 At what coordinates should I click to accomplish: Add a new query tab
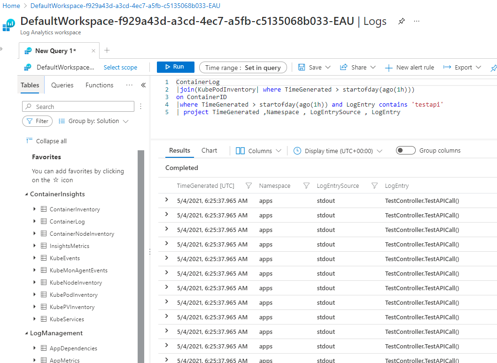pos(107,50)
